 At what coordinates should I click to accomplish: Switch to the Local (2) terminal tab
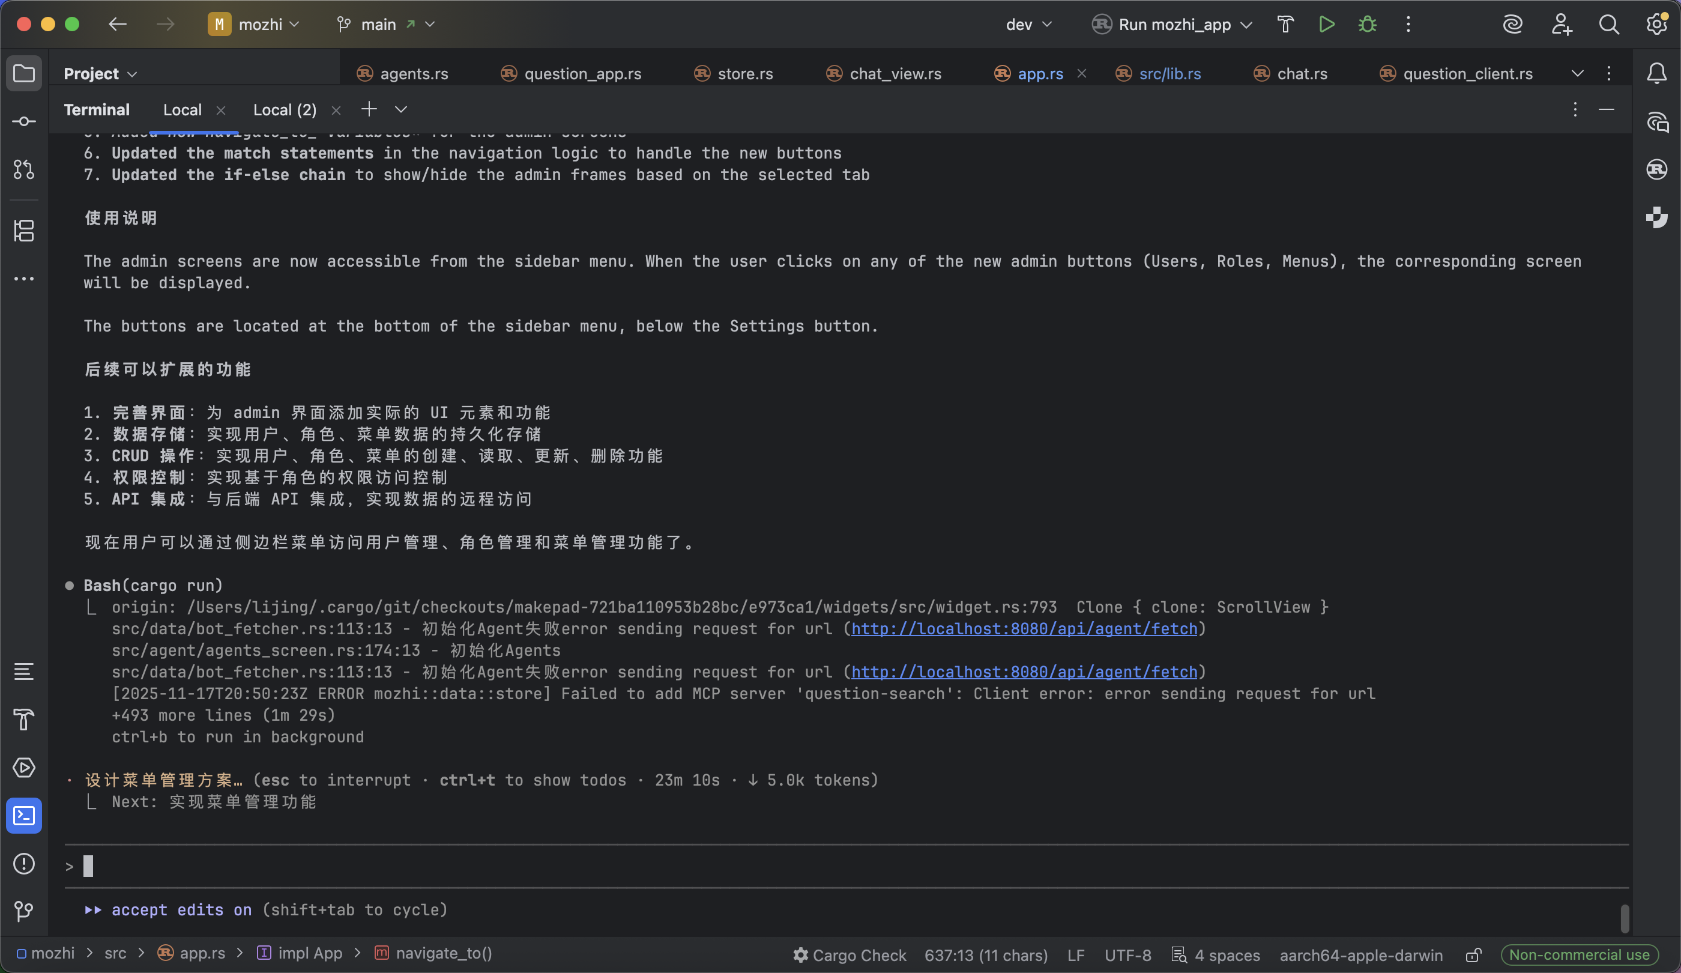point(285,110)
